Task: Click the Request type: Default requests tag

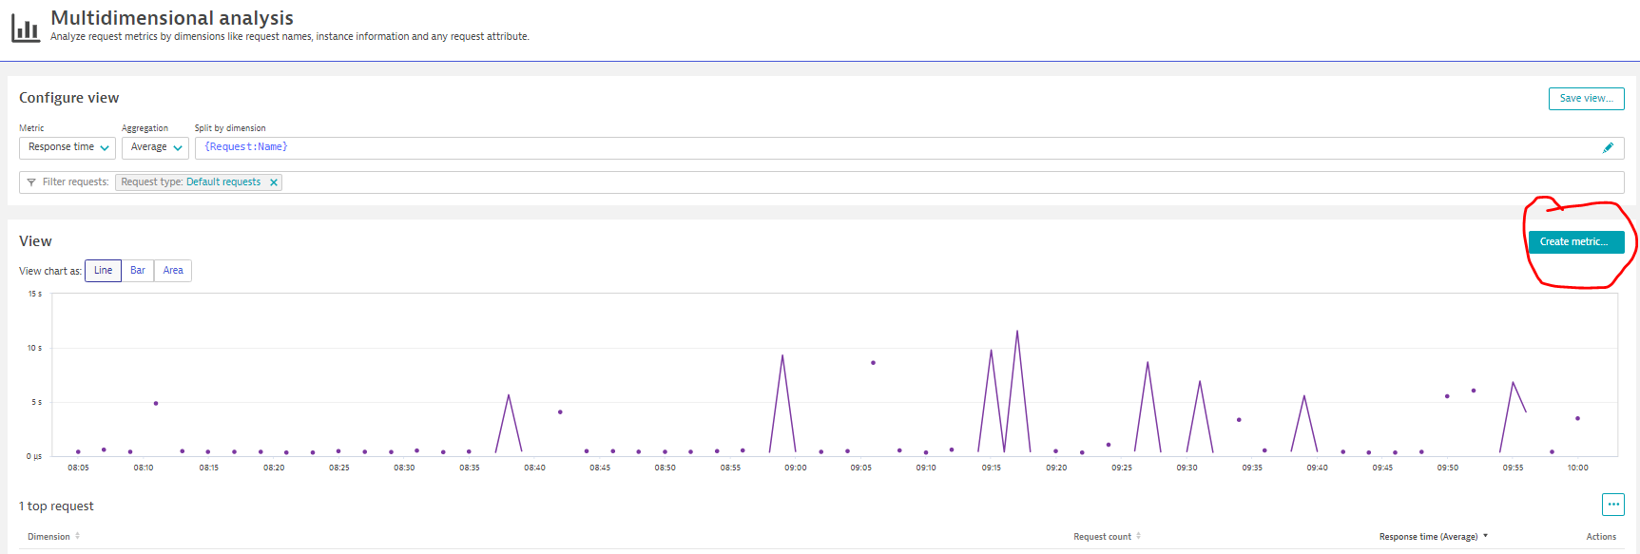Action: pyautogui.click(x=190, y=182)
